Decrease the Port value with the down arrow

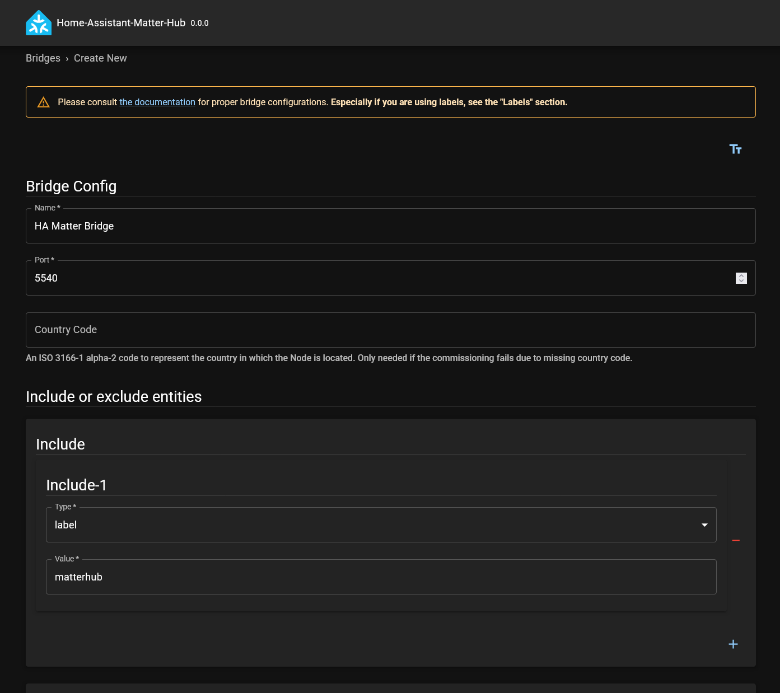741,281
